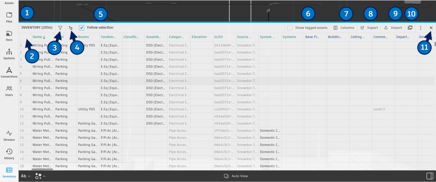Image resolution: width=436 pixels, height=182 pixels.
Task: Click the Utility P05 cell in row 10
Action: [x=88, y=109]
